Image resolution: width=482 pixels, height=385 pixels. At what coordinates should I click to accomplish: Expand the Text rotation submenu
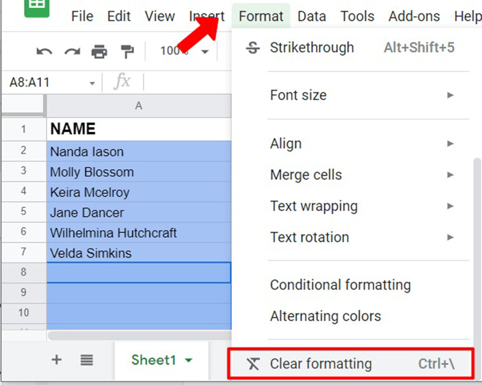[x=361, y=237]
